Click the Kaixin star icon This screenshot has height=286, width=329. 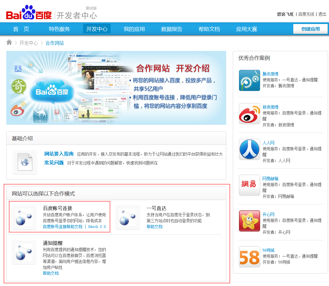(249, 221)
